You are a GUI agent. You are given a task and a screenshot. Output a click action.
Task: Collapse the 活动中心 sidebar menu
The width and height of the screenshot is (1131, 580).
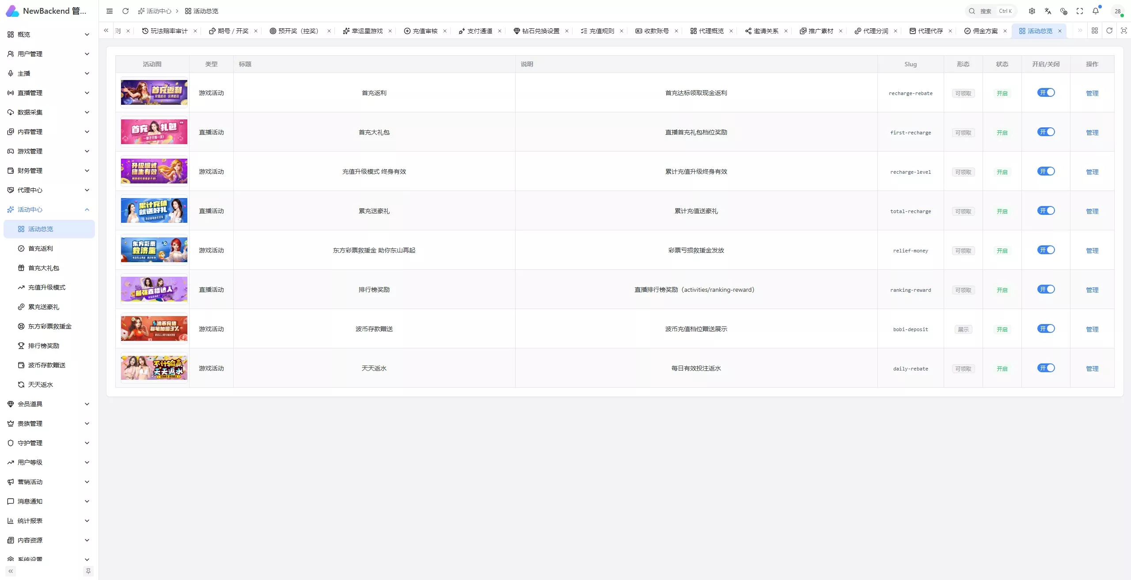click(49, 210)
